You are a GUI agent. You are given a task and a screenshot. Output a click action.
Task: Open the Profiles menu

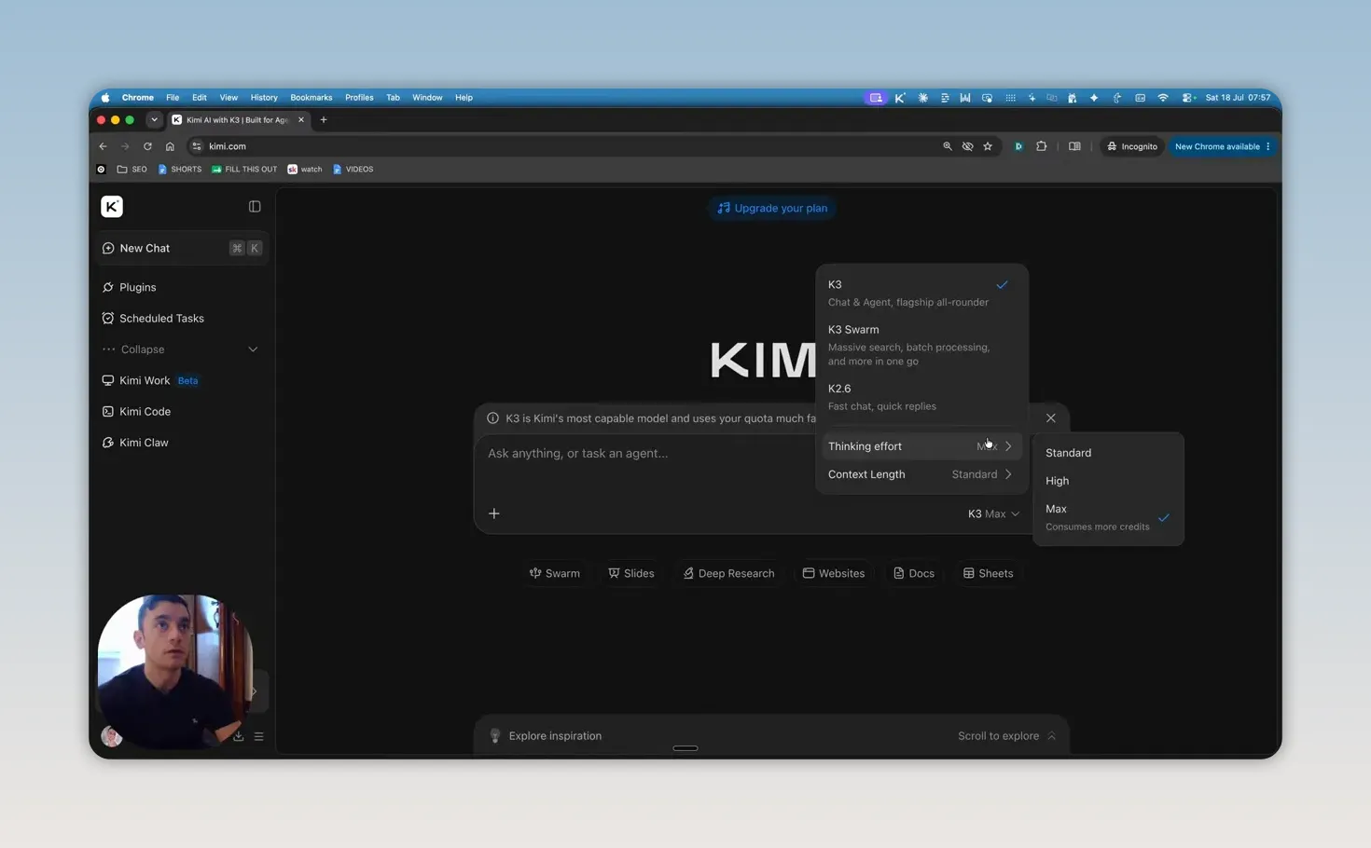click(x=359, y=97)
